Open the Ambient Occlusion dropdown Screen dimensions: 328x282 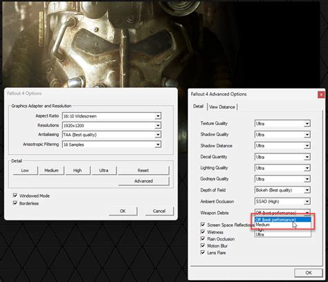pos(282,201)
